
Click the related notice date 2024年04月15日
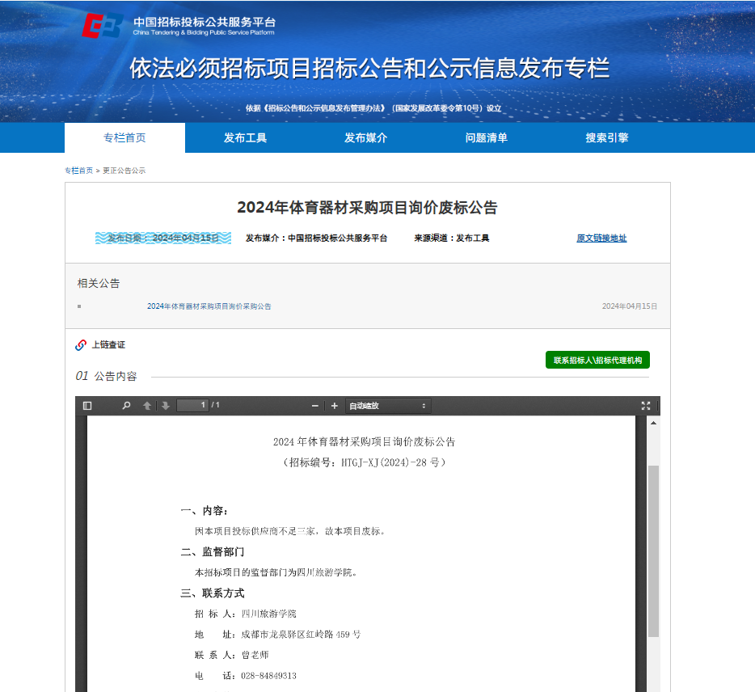click(x=630, y=306)
